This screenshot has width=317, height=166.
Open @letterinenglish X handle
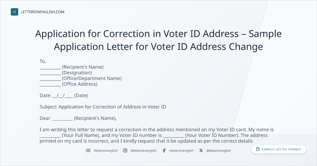coord(218,150)
